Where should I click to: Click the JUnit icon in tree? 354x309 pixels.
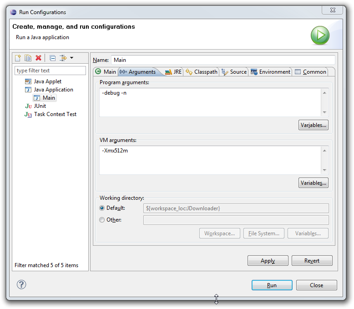pyautogui.click(x=28, y=106)
